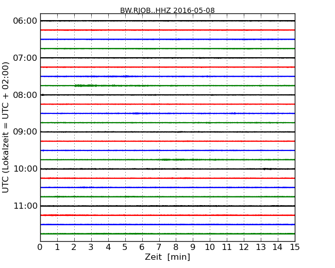Click x-axis tick label 6
This screenshot has height=268, width=335.
(x=142, y=247)
